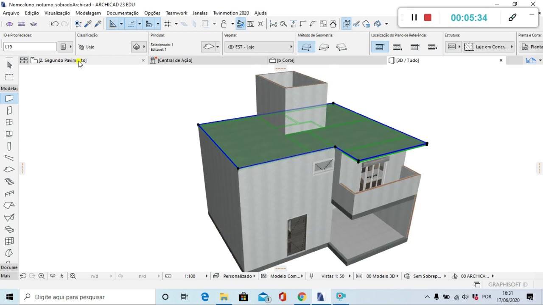
Task: Stop the screen recording with red button
Action: [428, 17]
